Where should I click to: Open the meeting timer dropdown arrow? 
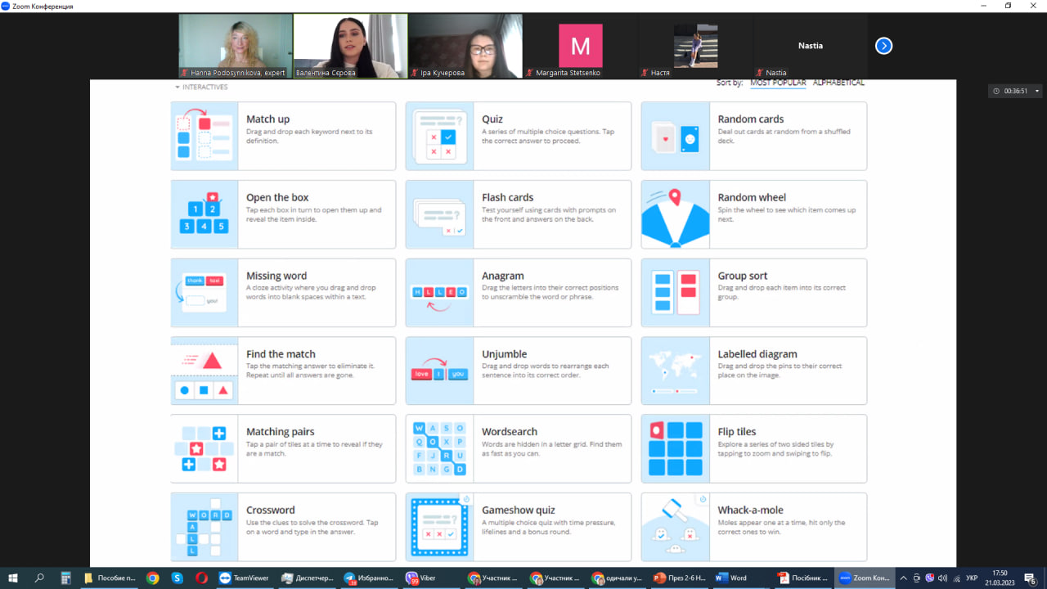(1037, 91)
